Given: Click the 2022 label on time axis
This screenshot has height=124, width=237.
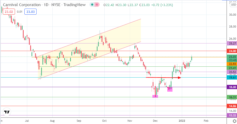Looking at the screenshot, I should tap(182, 121).
